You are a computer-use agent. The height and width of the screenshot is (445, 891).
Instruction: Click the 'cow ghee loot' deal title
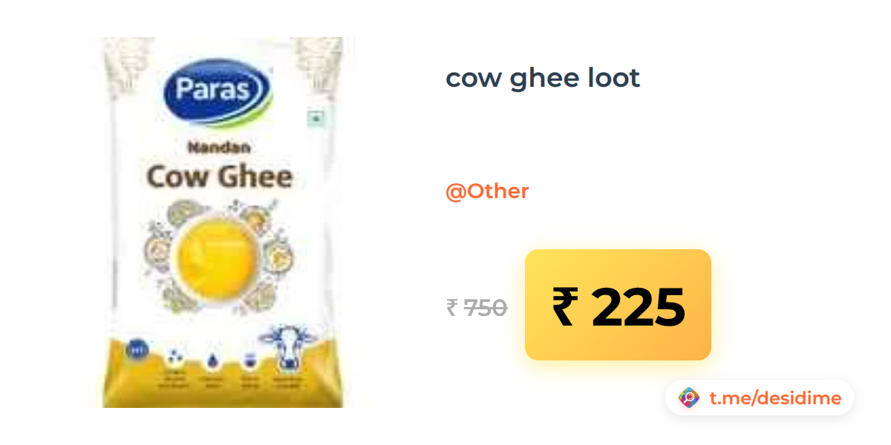coord(543,78)
